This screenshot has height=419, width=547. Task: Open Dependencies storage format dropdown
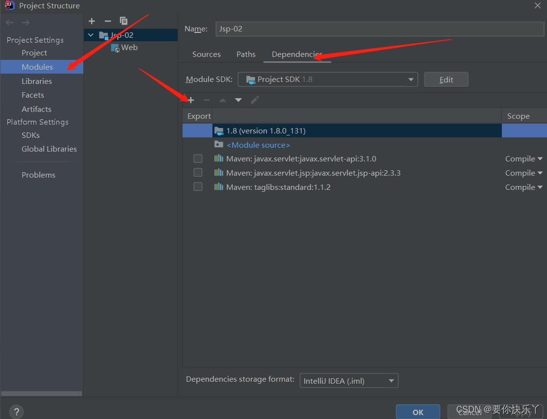coord(349,381)
